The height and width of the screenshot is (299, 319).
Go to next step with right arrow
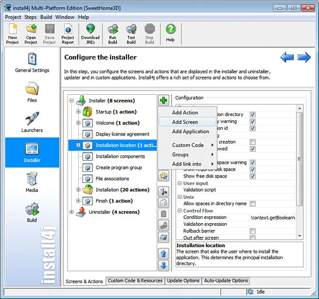[304, 57]
